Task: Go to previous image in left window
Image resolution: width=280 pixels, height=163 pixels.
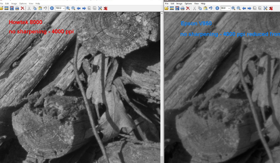Action: (x=79, y=8)
